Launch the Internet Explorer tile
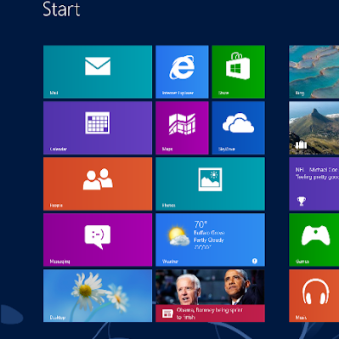The width and height of the screenshot is (339, 339). coord(182,72)
